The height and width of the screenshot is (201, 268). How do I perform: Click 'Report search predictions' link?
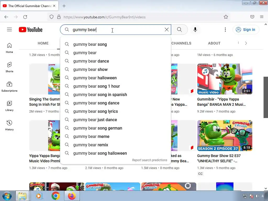[x=149, y=160]
